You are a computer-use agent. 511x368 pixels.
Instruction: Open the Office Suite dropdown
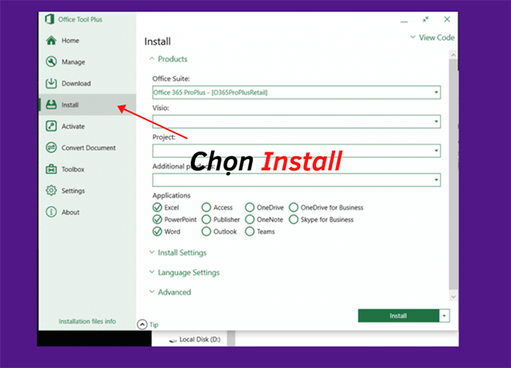coord(296,92)
